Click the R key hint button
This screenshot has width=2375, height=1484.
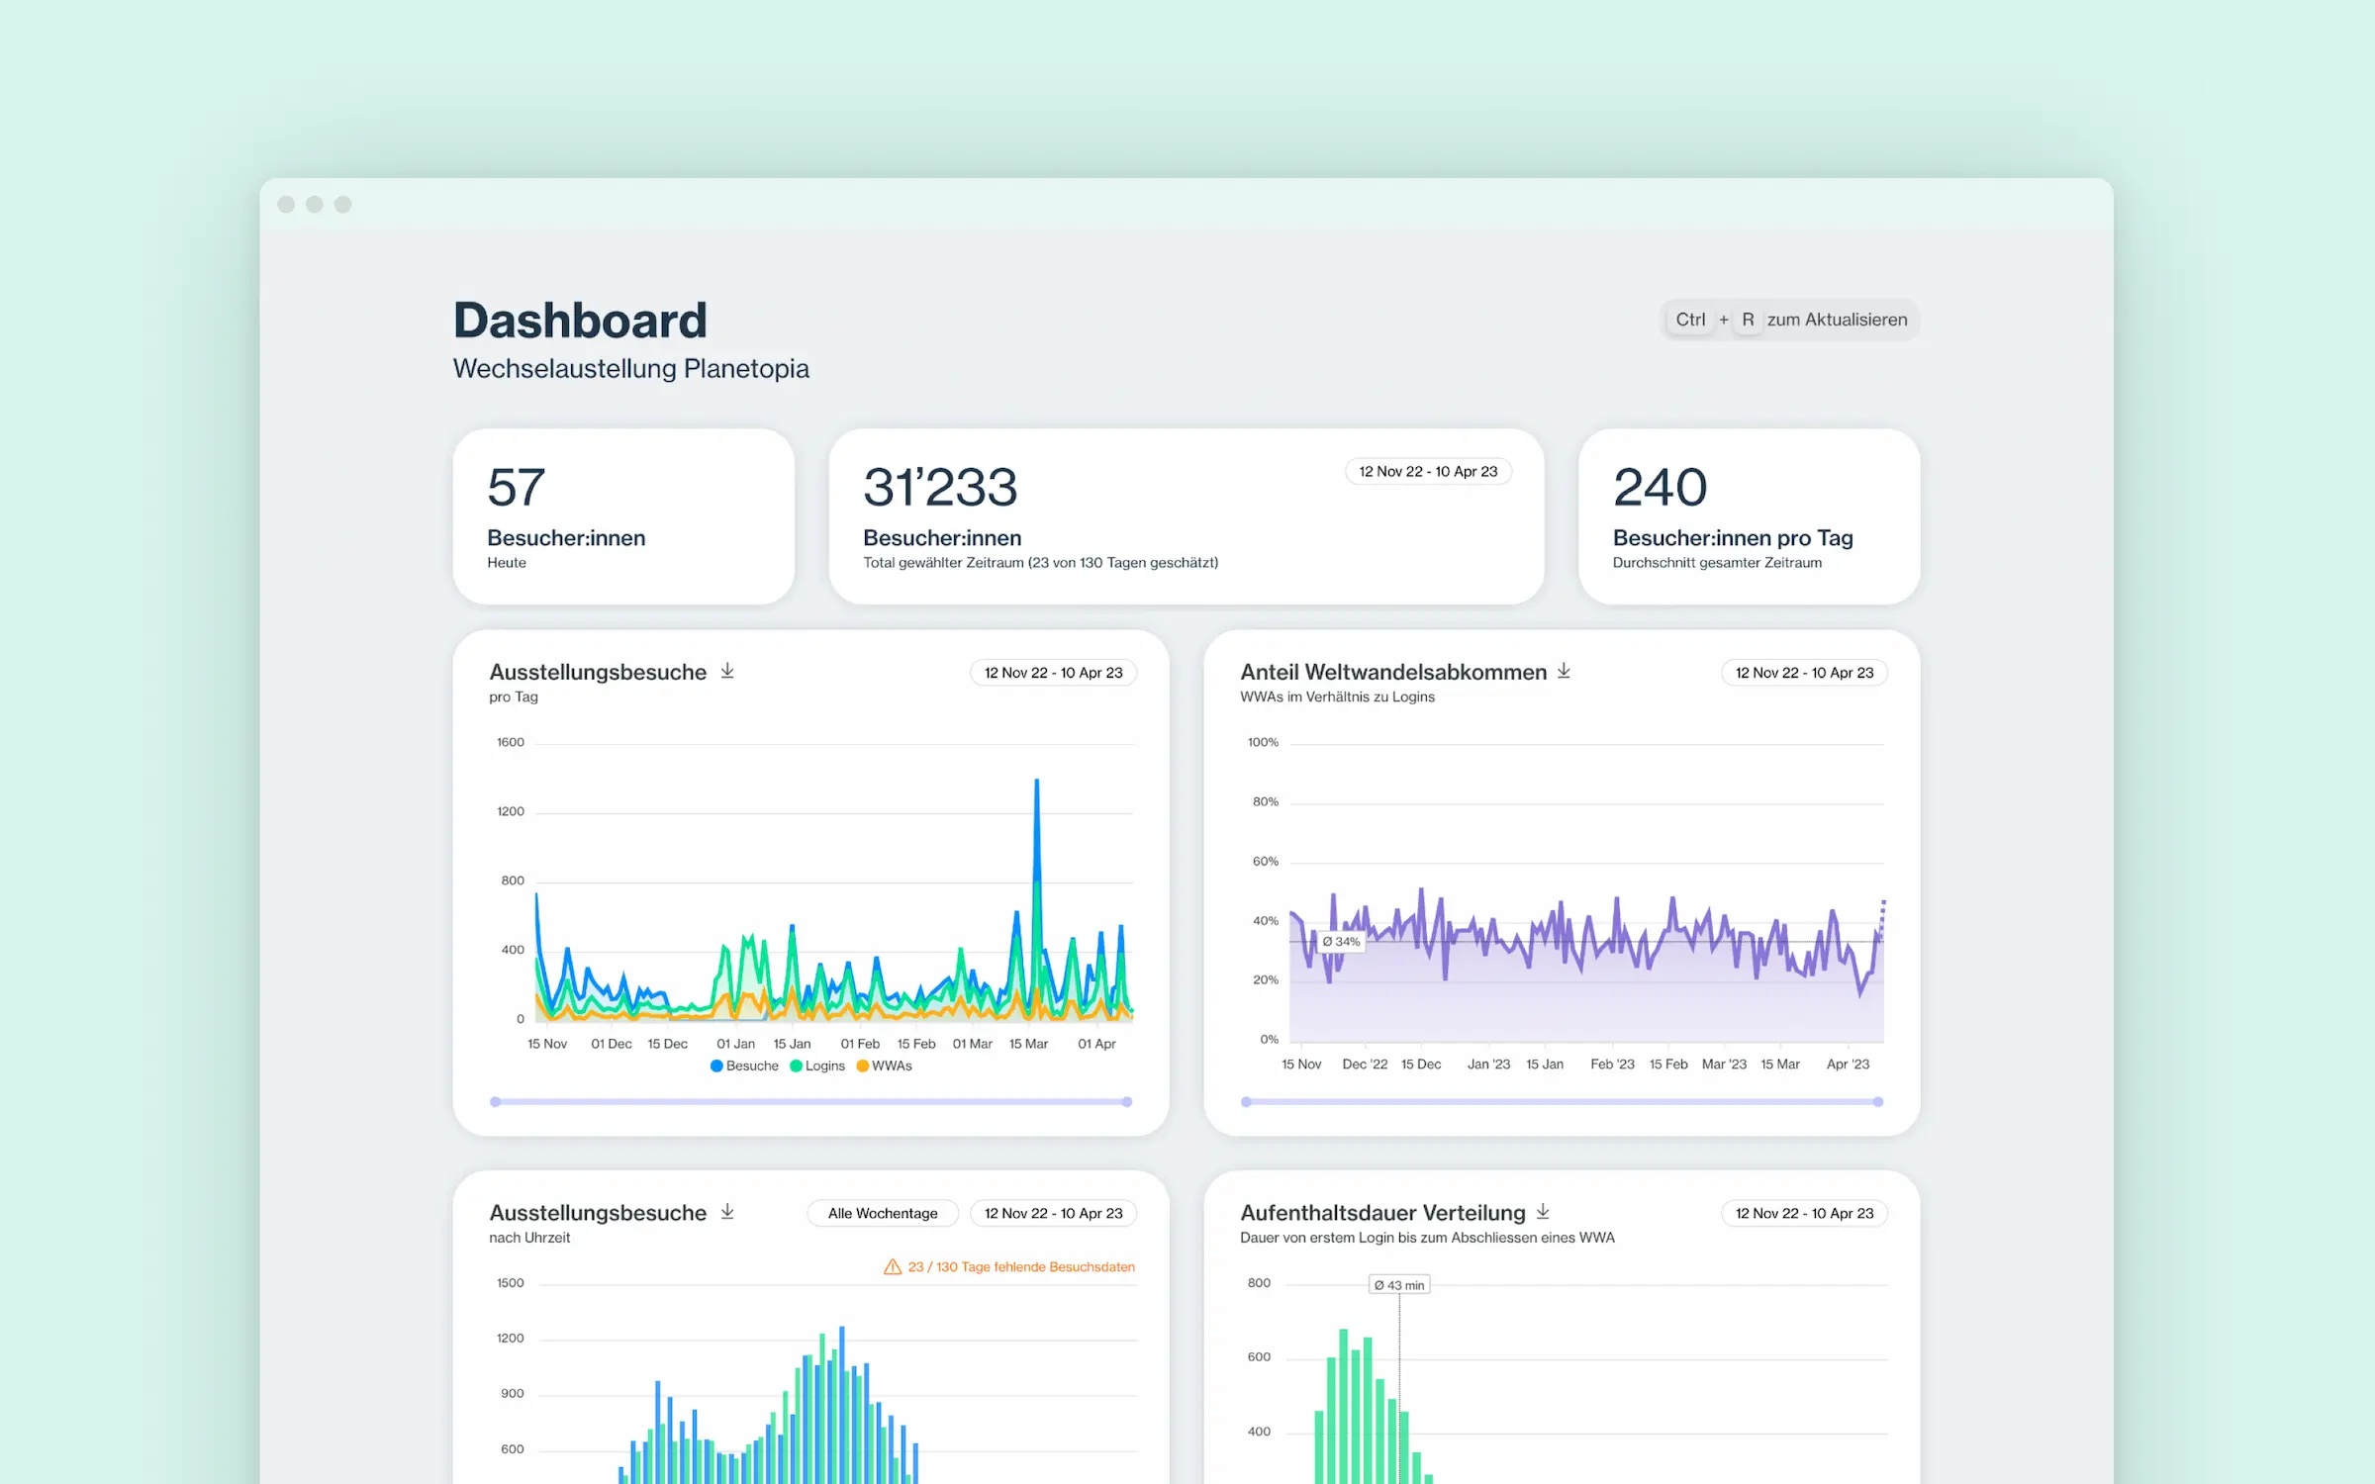tap(1748, 320)
